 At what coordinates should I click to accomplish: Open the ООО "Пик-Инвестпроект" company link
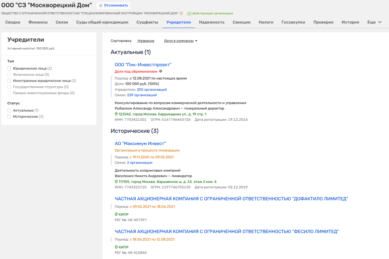[143, 64]
